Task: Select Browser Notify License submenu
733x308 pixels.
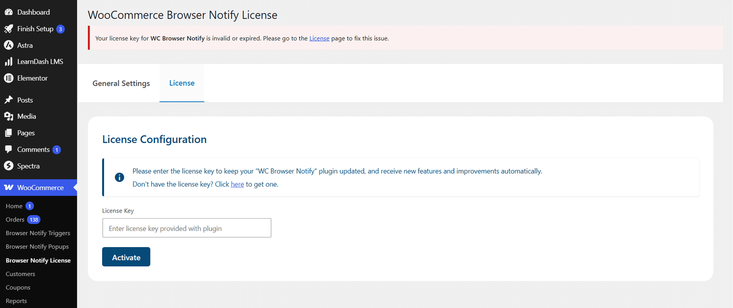Action: [x=38, y=260]
